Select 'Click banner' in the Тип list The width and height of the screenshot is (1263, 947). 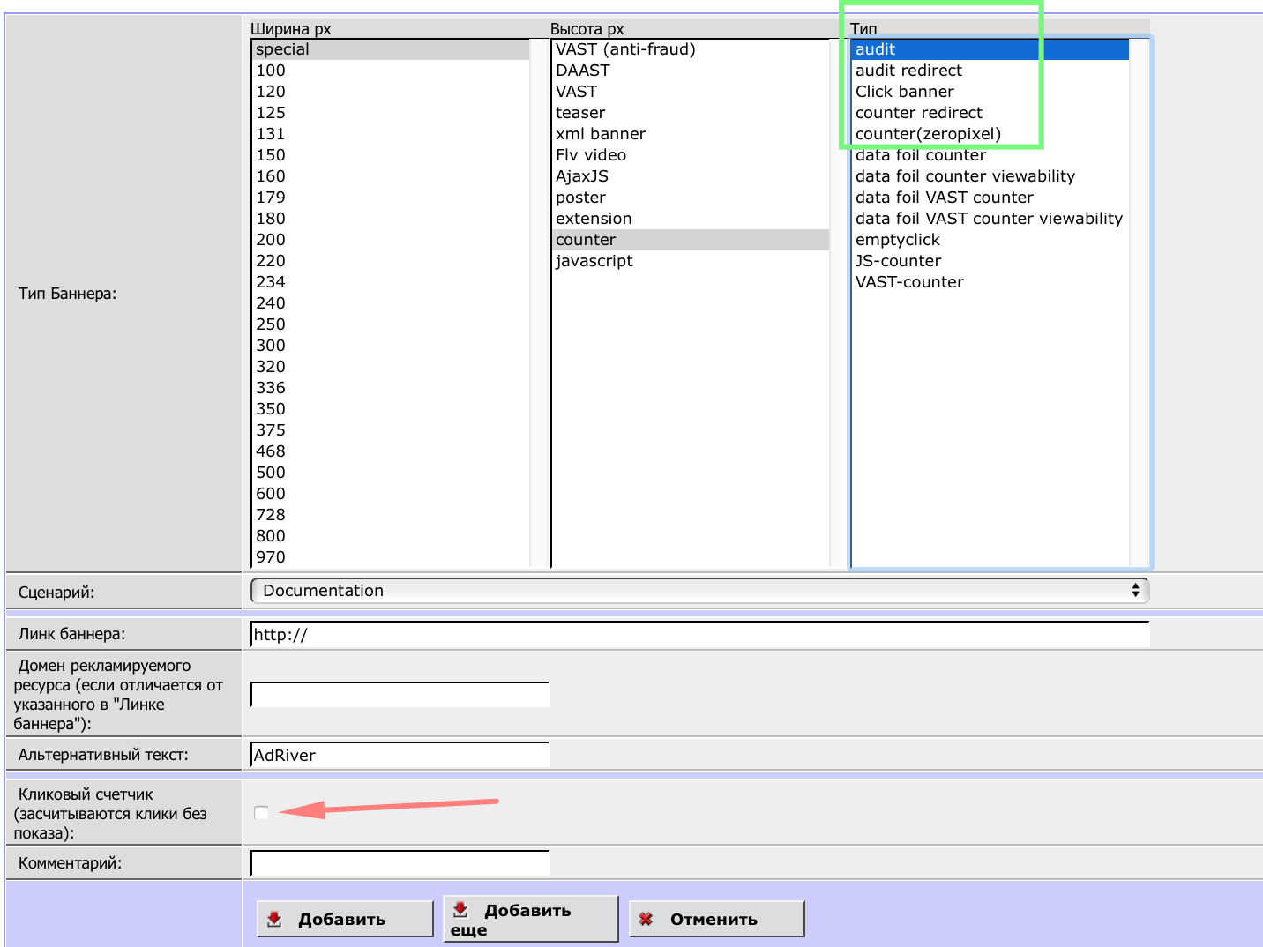[990, 92]
